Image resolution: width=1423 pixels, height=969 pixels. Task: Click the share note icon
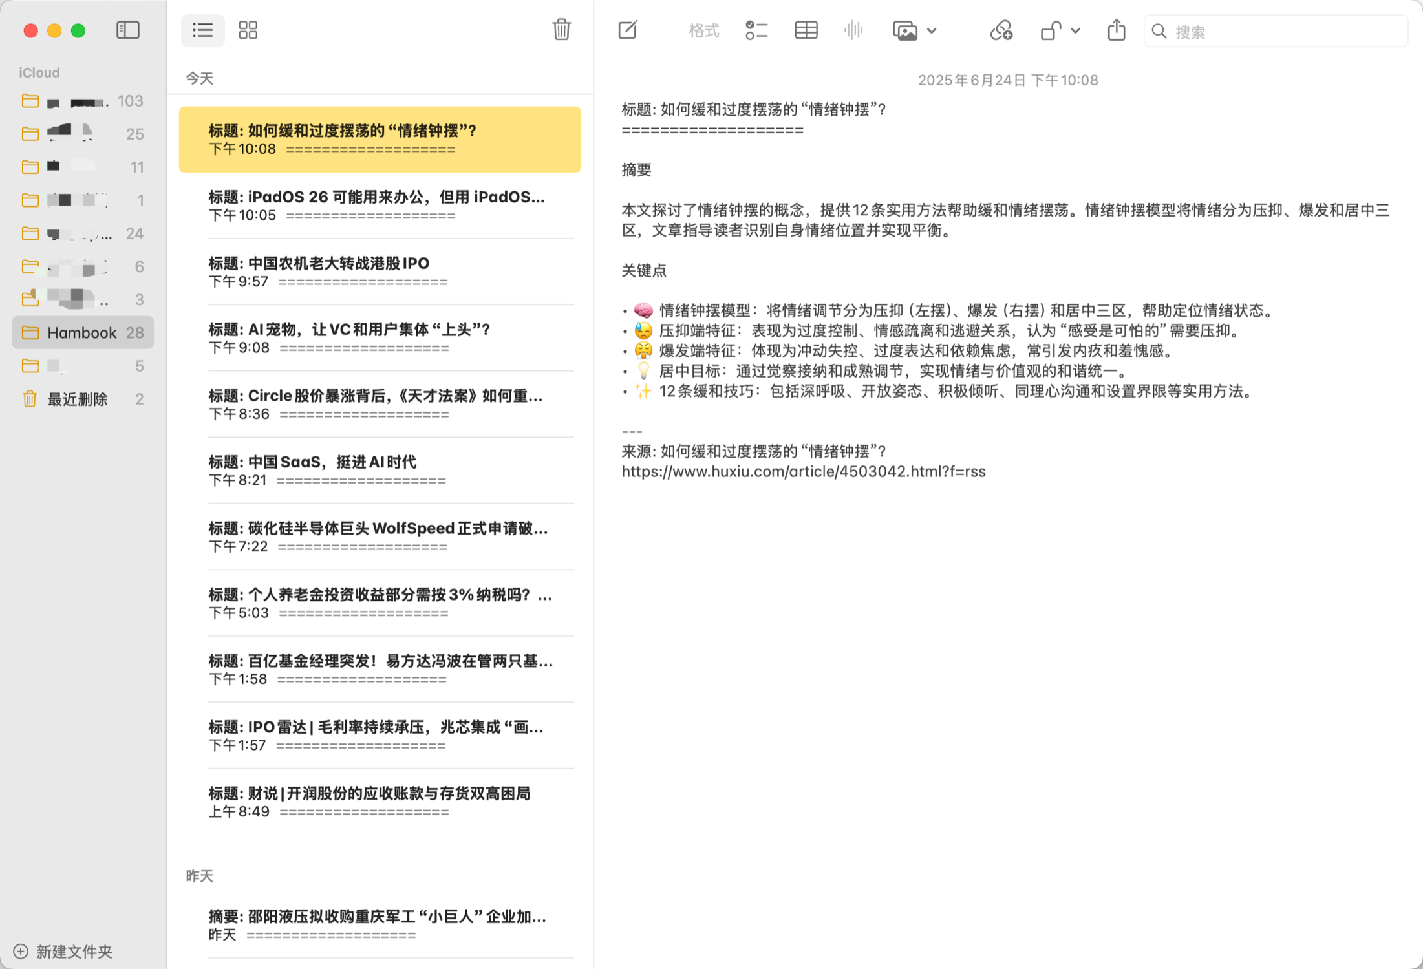point(1116,30)
